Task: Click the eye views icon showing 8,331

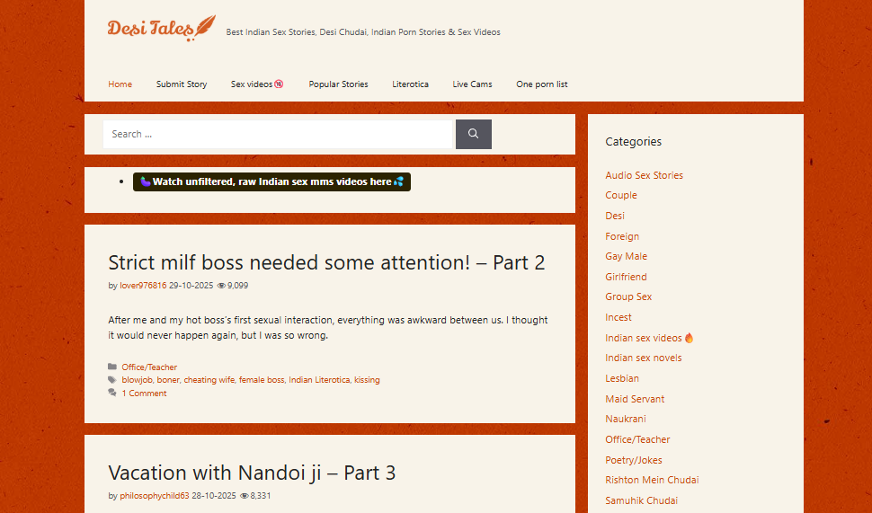Action: tap(244, 495)
